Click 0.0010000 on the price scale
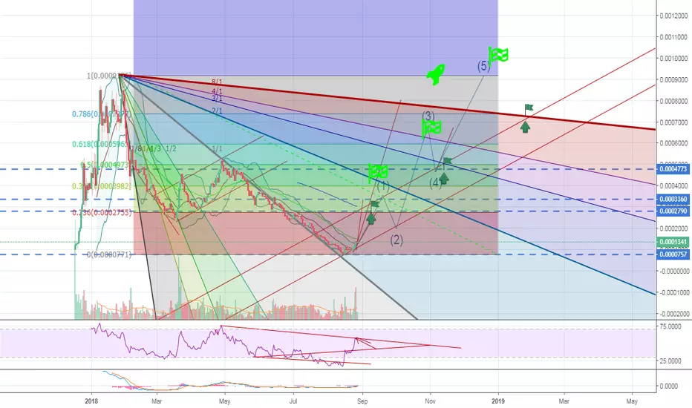This screenshot has width=692, height=408. tap(673, 58)
